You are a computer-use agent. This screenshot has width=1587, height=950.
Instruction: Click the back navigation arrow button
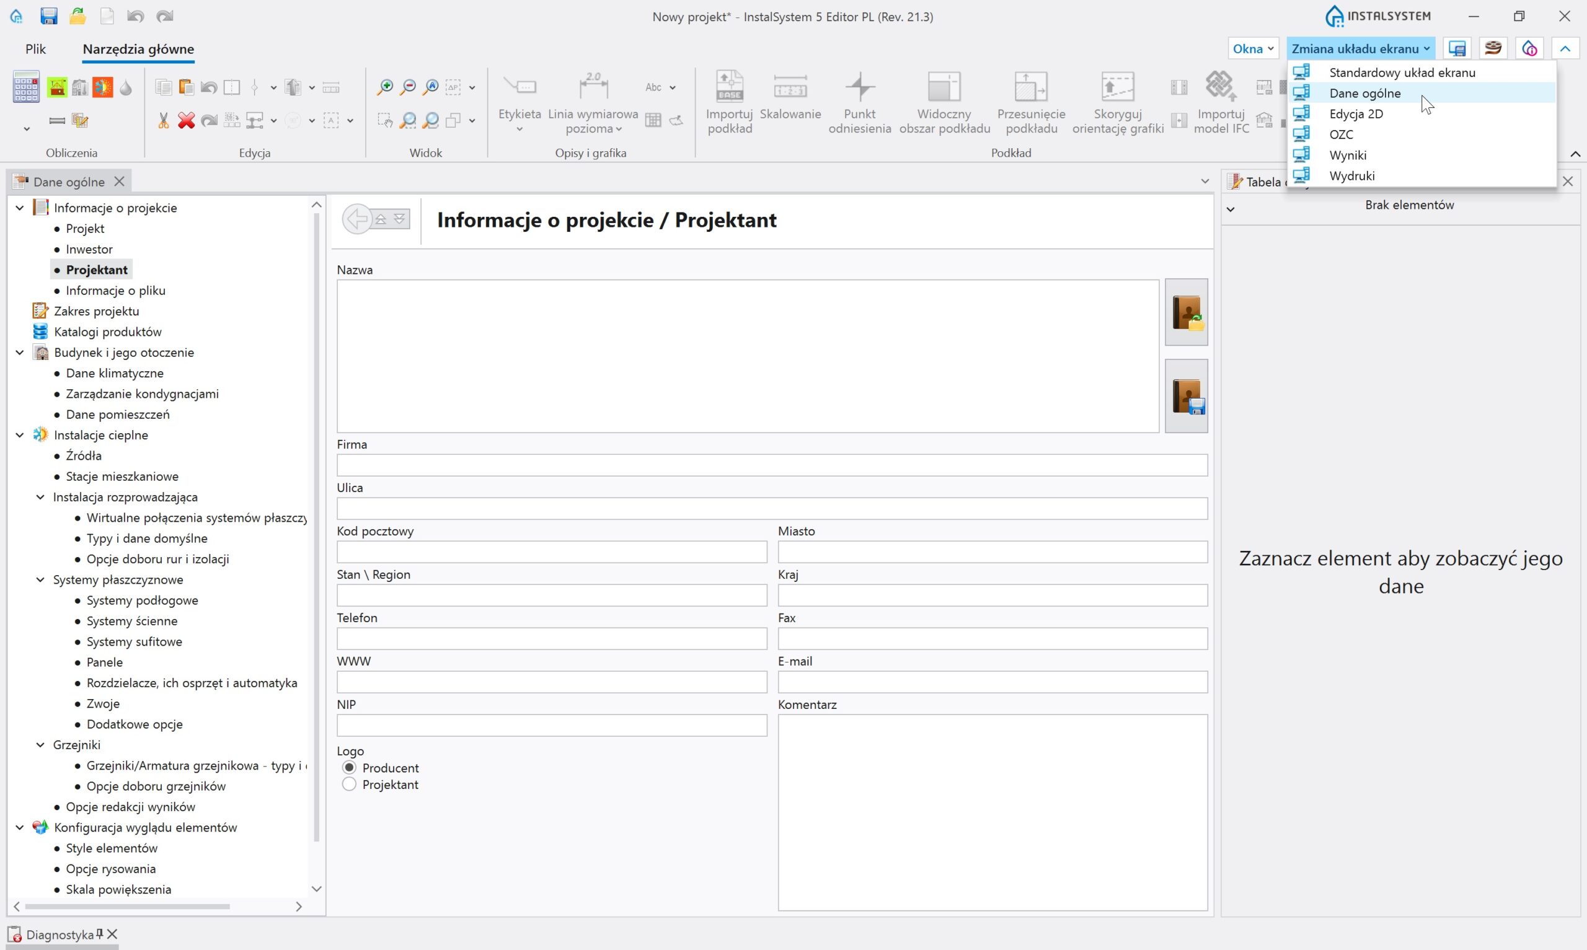(356, 219)
